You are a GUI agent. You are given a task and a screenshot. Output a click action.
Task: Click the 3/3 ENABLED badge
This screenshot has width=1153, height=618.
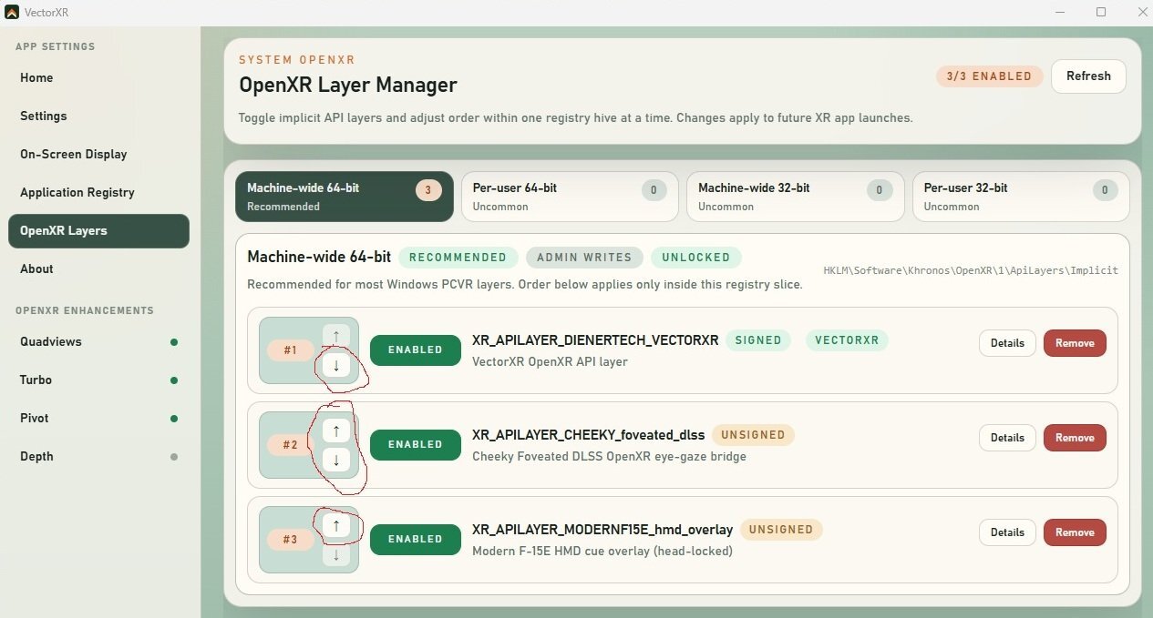point(989,76)
